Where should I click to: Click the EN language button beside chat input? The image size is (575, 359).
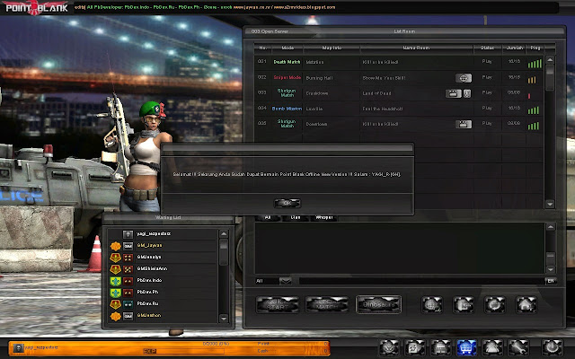[x=551, y=281]
